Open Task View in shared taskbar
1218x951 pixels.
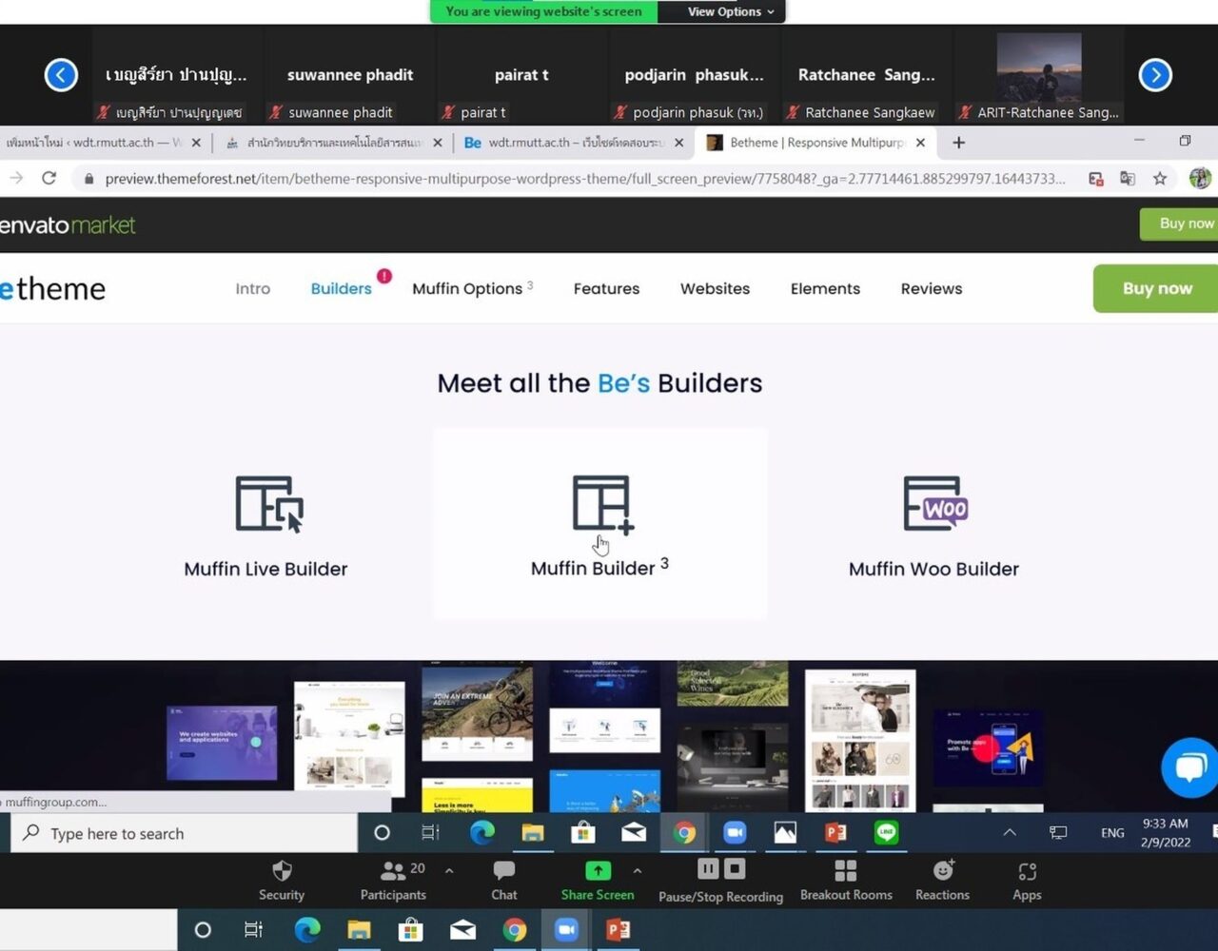pos(431,833)
